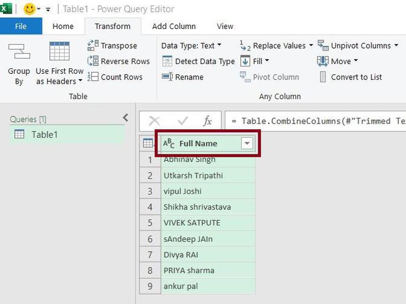Click the Reverse Rows icon
This screenshot has height=304, width=406.
pos(93,61)
